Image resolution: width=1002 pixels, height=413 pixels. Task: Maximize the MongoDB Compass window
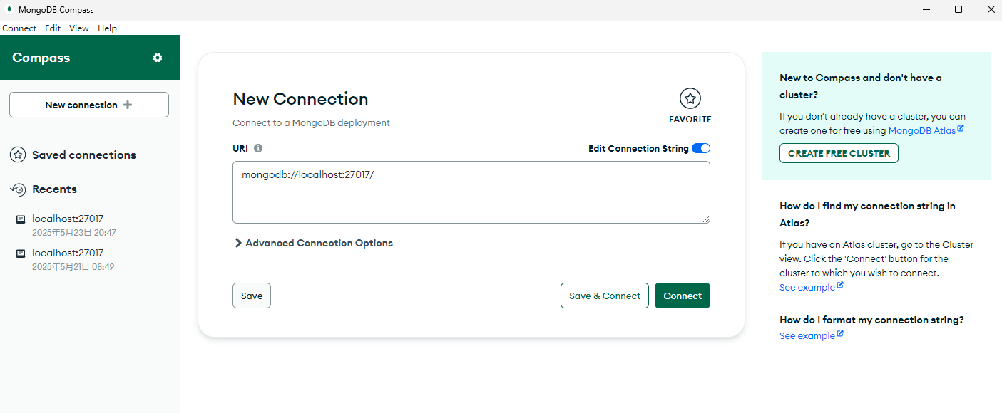958,9
